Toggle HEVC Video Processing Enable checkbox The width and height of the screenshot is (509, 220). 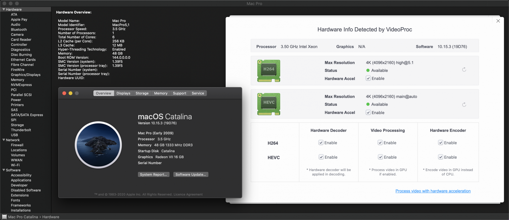click(380, 157)
